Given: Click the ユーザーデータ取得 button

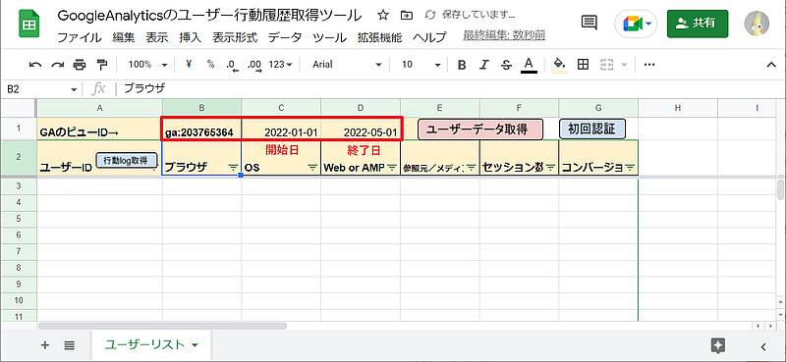Looking at the screenshot, I should click(x=479, y=129).
